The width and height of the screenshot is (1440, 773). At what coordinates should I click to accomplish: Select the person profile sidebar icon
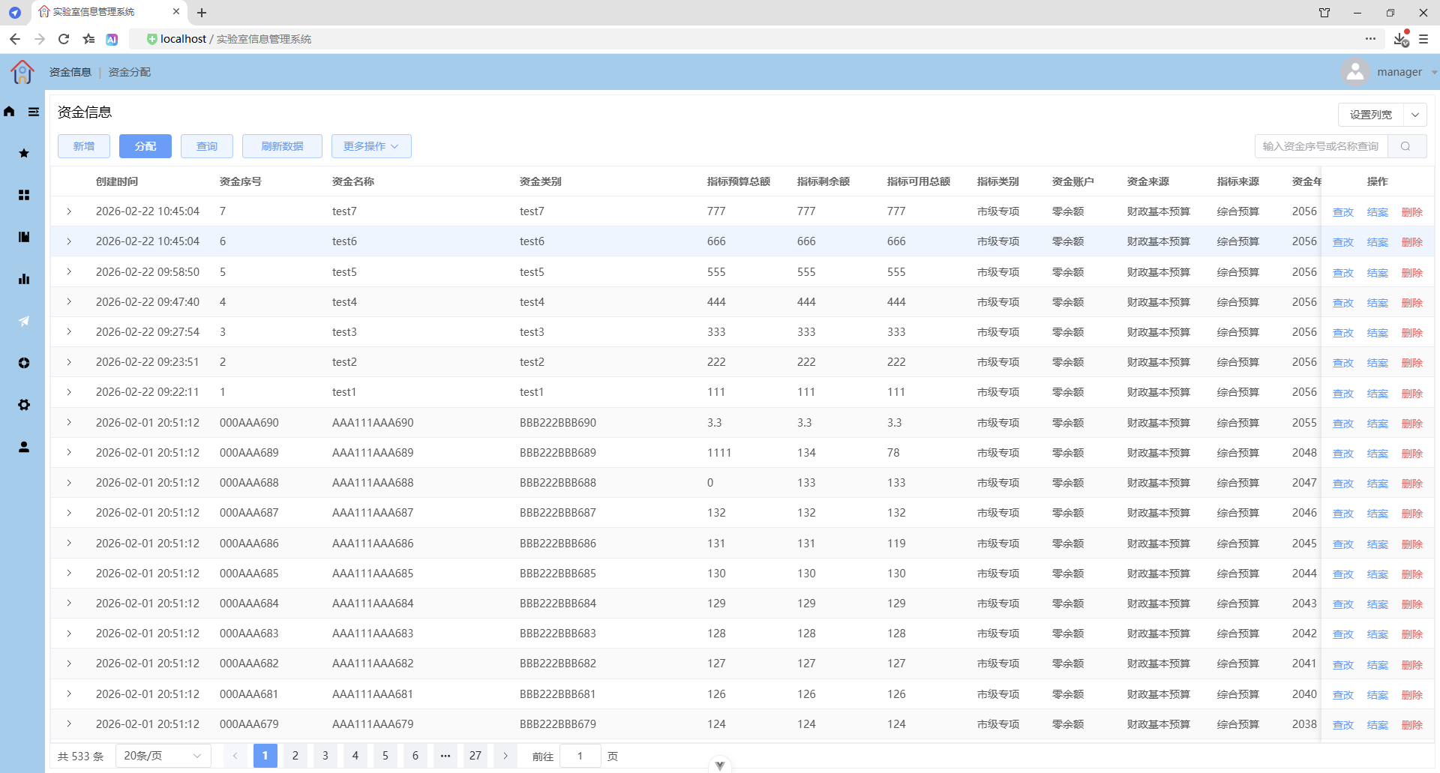[x=24, y=447]
